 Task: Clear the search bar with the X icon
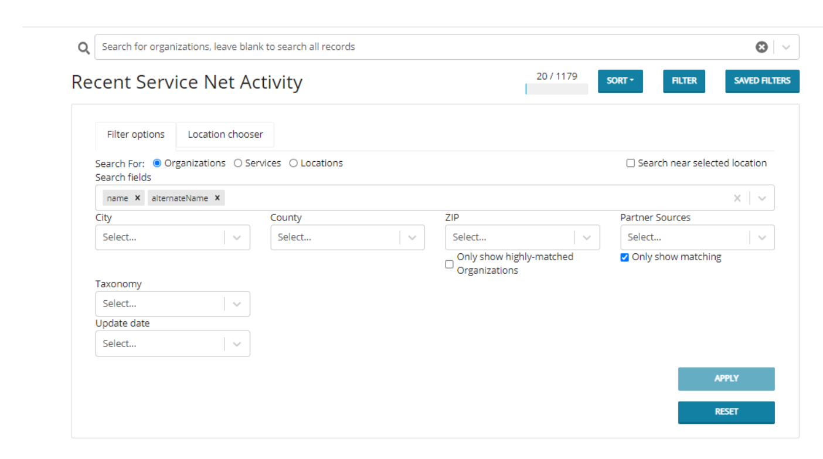click(761, 47)
